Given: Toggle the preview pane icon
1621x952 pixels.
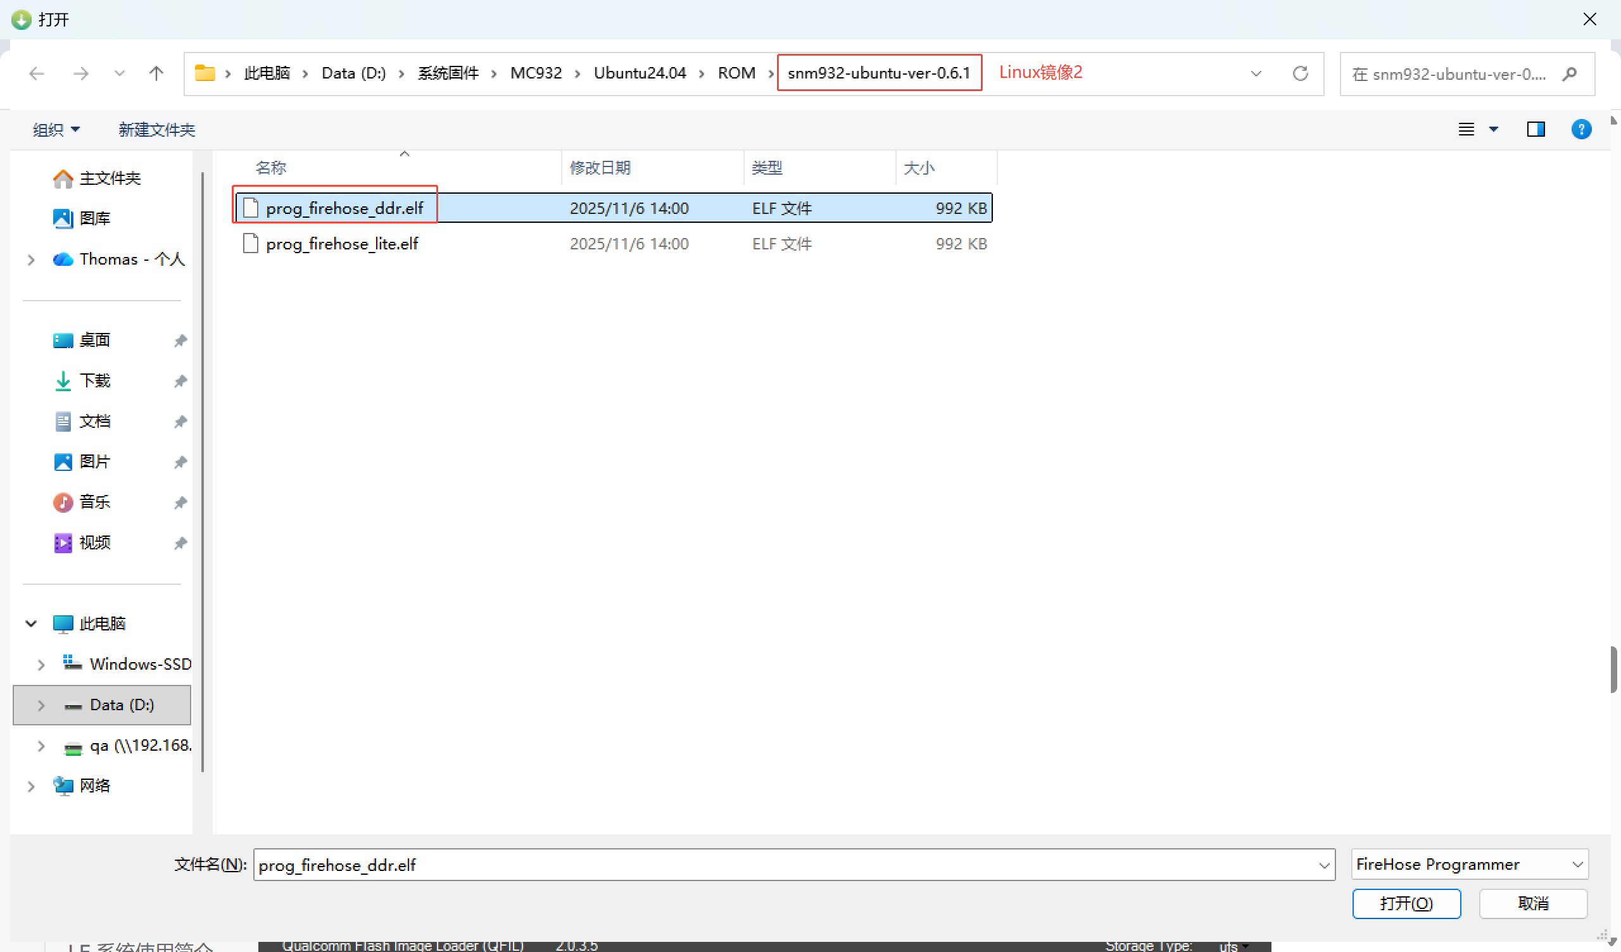Looking at the screenshot, I should click(x=1536, y=129).
